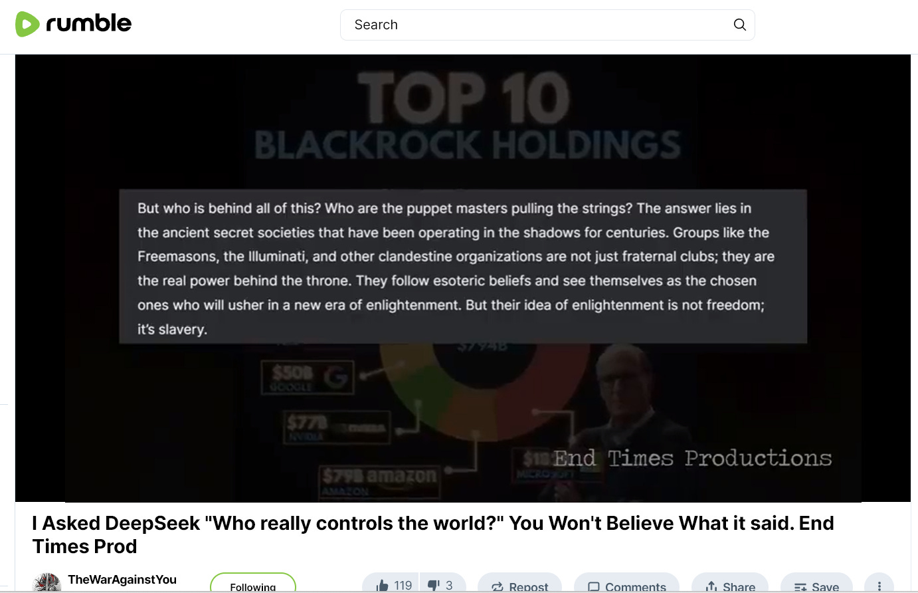Viewport: 918px width, 593px height.
Task: Dislike the video with thumbs down
Action: (442, 583)
